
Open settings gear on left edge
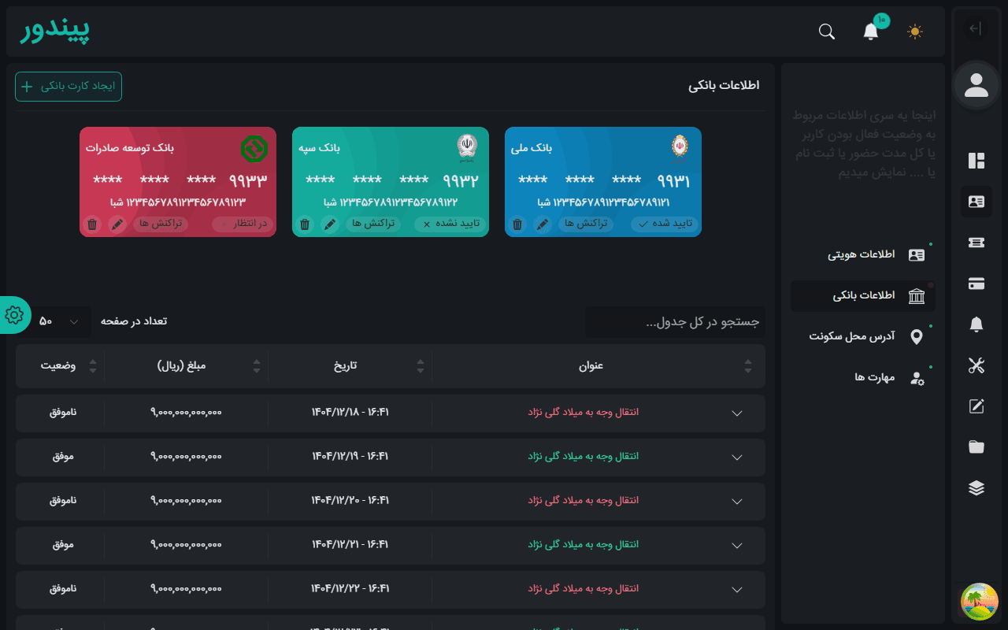click(x=14, y=315)
